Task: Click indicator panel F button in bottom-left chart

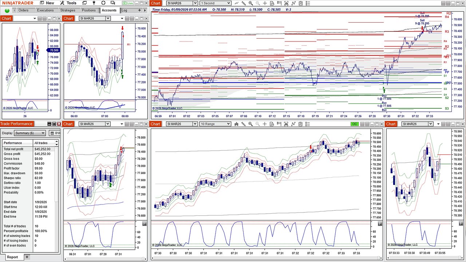Action: pos(145,224)
